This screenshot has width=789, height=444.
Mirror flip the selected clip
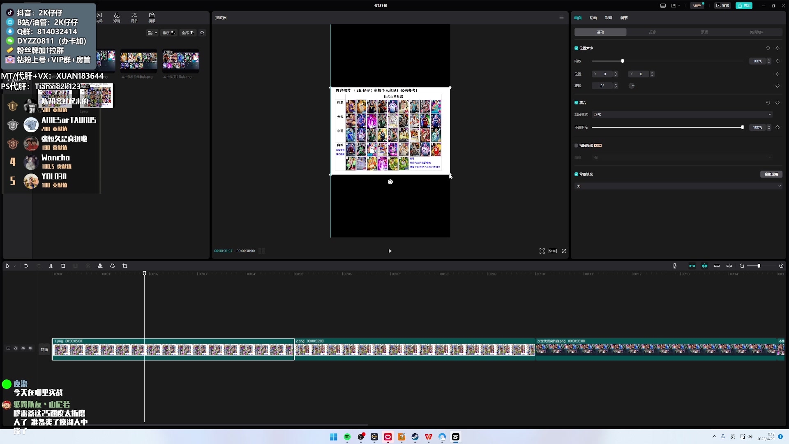pos(100,266)
